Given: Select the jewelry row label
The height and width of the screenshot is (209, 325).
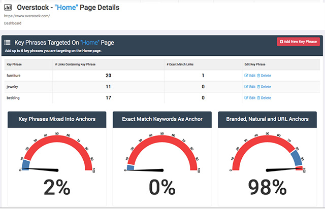Looking at the screenshot, I should [12, 87].
